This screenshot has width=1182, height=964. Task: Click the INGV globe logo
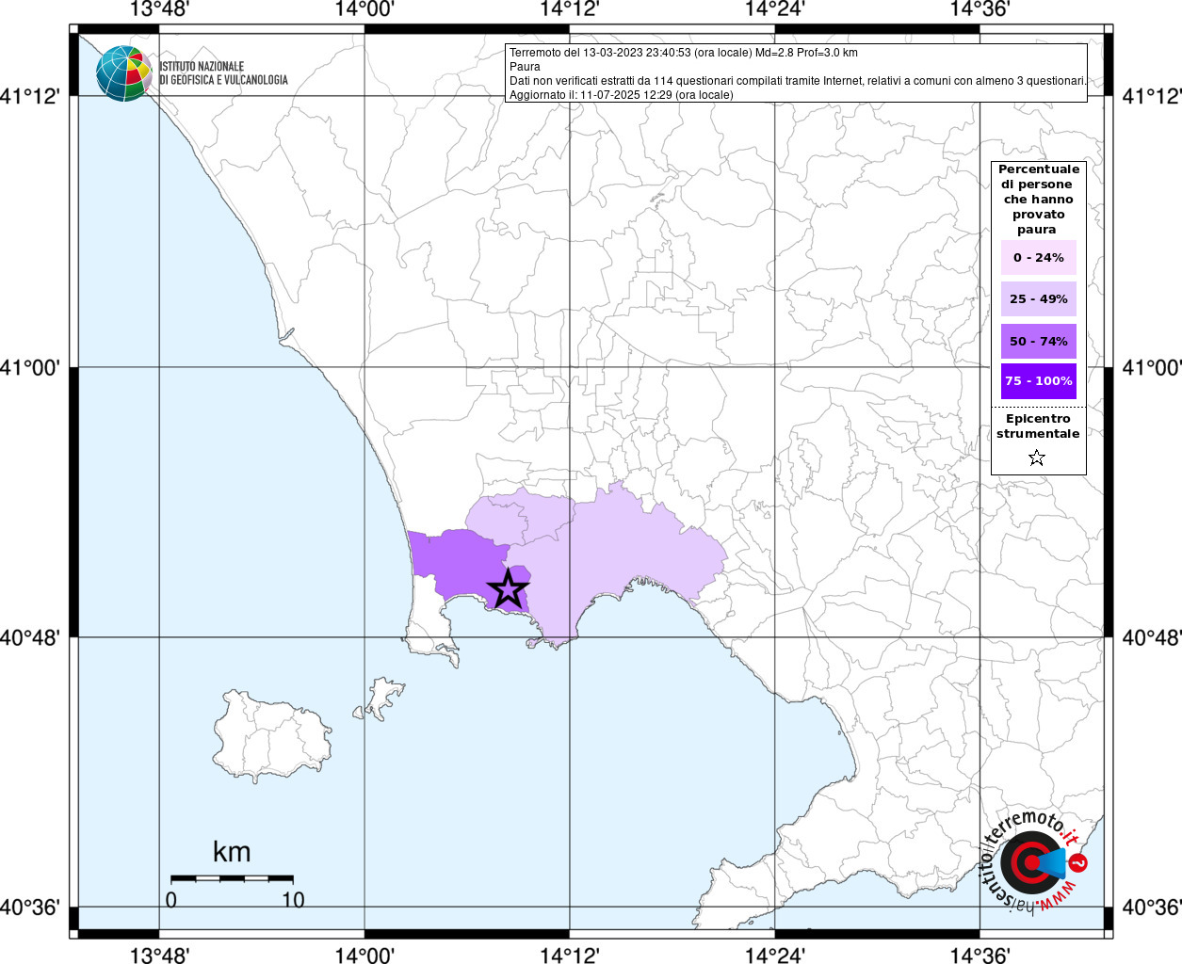point(123,73)
